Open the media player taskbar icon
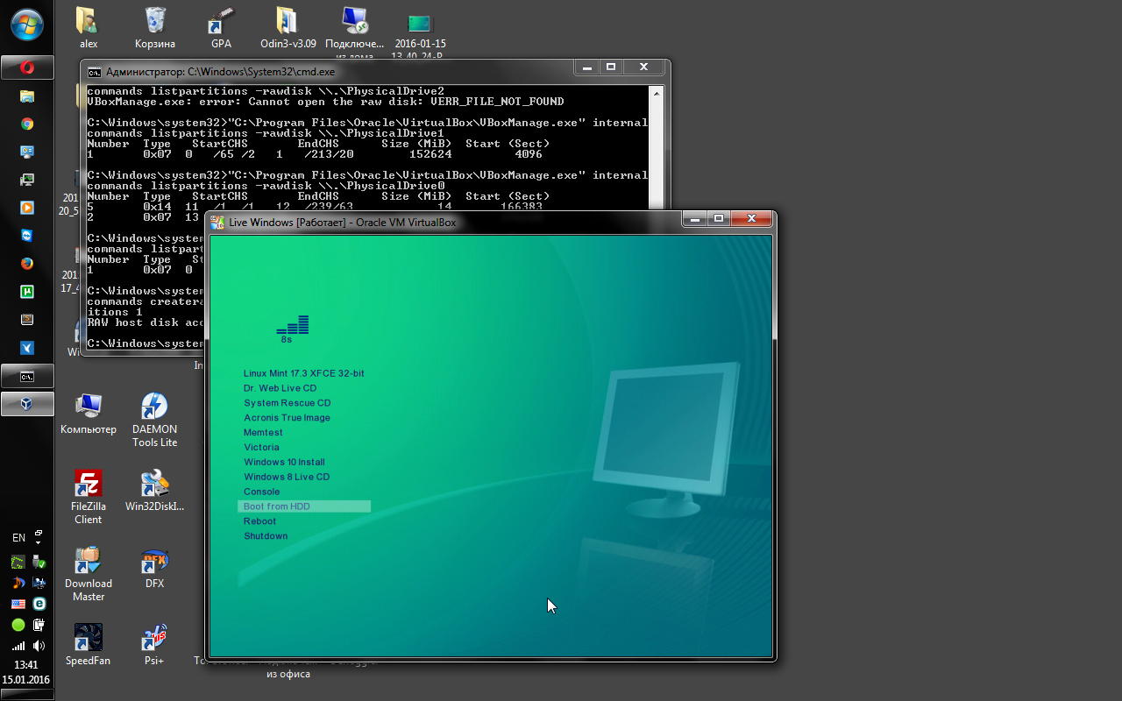 (27, 208)
